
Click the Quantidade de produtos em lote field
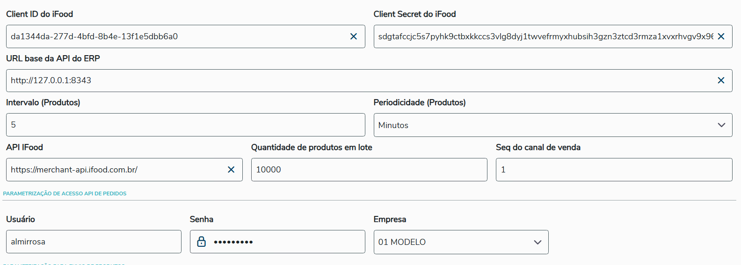tap(369, 170)
